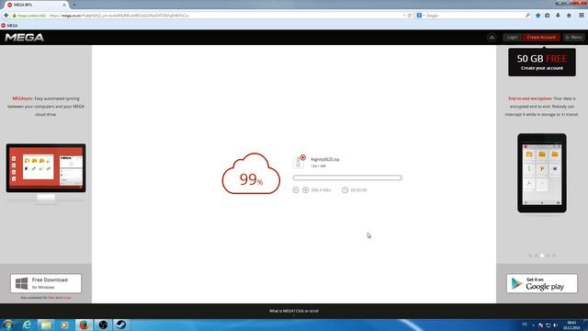Click the Login button
Screen dimensions: 588x331
point(512,37)
